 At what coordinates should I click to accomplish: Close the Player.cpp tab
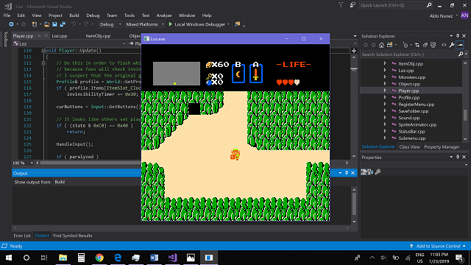coord(46,36)
